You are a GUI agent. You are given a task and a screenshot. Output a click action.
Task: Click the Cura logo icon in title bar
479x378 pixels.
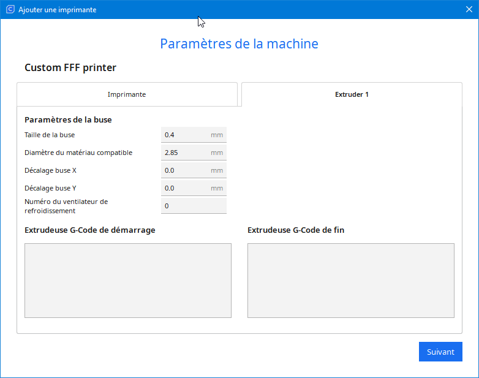click(x=10, y=9)
